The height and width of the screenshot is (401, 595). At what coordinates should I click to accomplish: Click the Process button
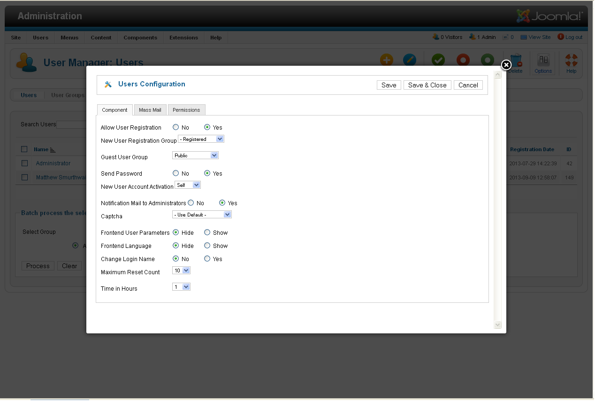[x=38, y=266]
